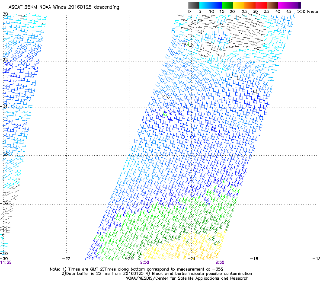The width and height of the screenshot is (320, 281).
Task: Click the latitude axis label '-36'
Action: [x=4, y=154]
